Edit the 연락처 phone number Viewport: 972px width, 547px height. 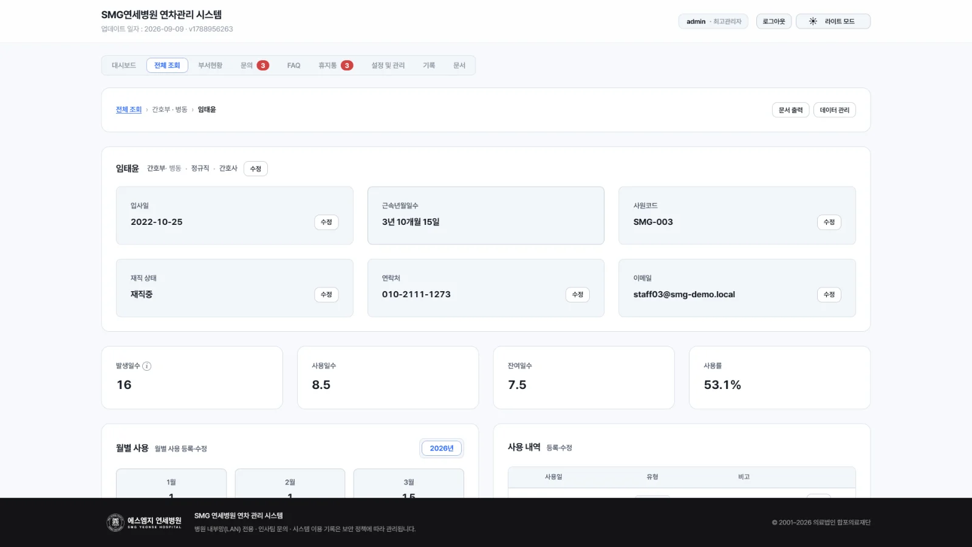(577, 295)
